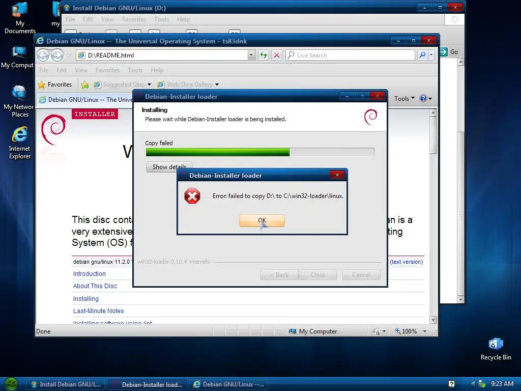The width and height of the screenshot is (521, 391).
Task: Click the Installing link
Action: 85,298
